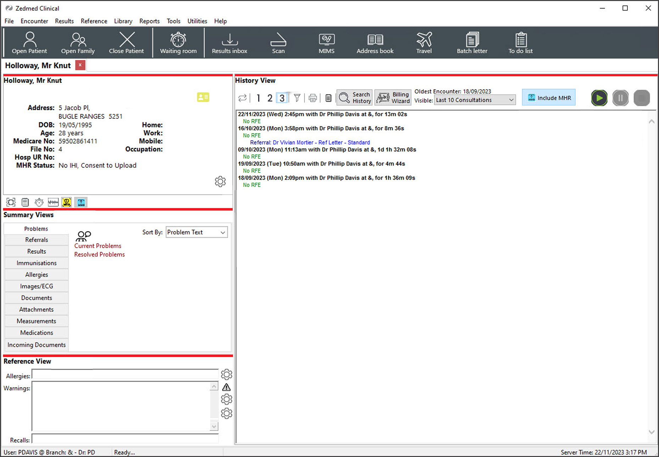Click the Scan toolbar icon
Viewport: 659px width, 457px height.
click(x=278, y=43)
